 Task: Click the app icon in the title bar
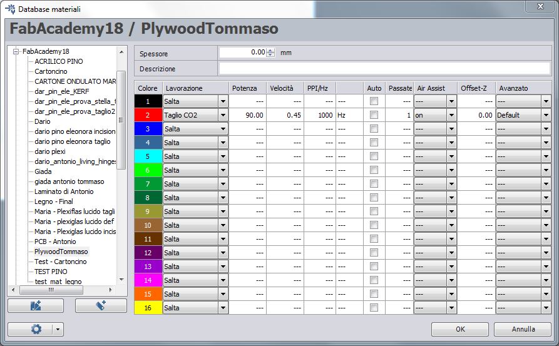pyautogui.click(x=11, y=9)
